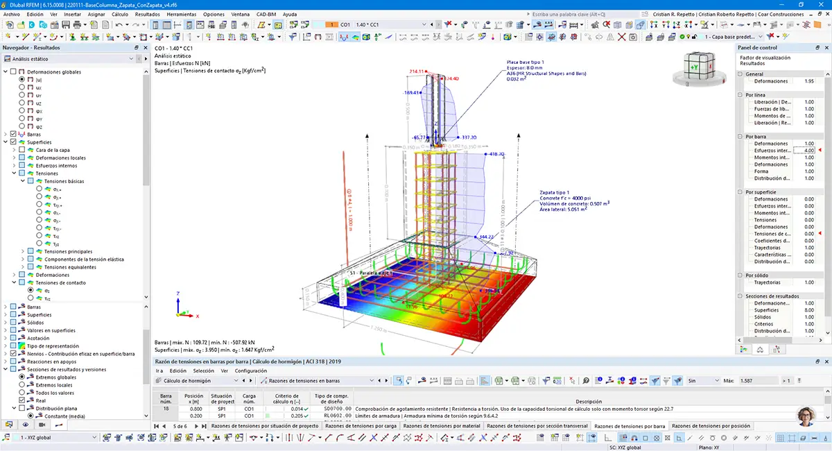Screen dimensions: 832x451
Task: Click the first control panel bottom tab icon
Action: (743, 350)
